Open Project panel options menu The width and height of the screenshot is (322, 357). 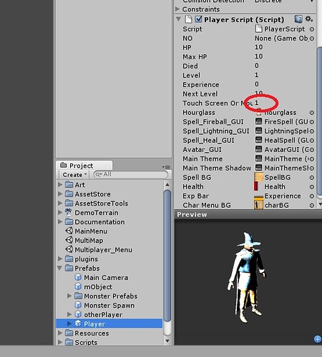pos(166,167)
